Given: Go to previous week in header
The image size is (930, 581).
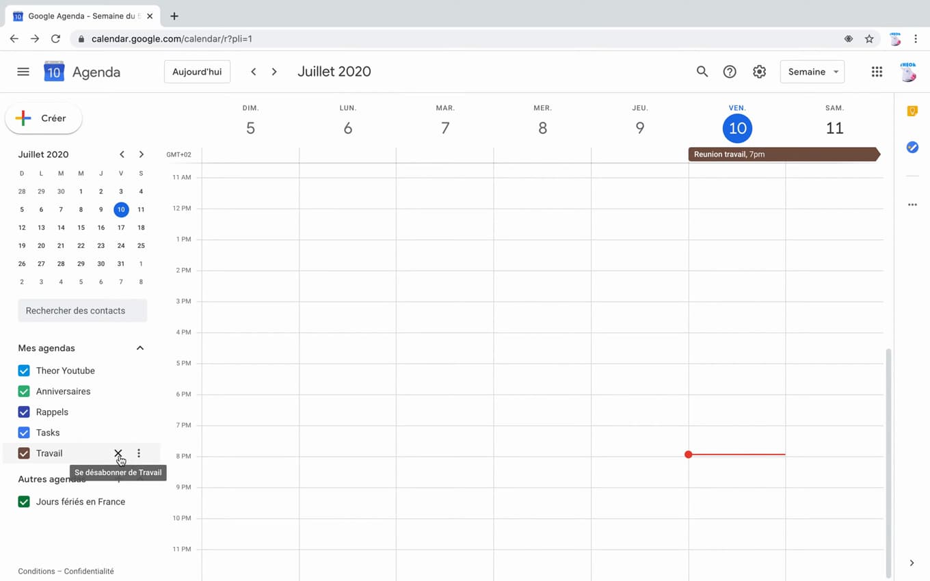Looking at the screenshot, I should click(x=253, y=72).
